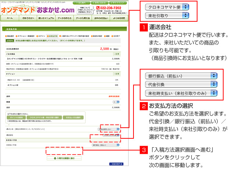This screenshot has height=170, width=228.
Task: Click the red 送料当社負担 shipping text
Action: 114,96
